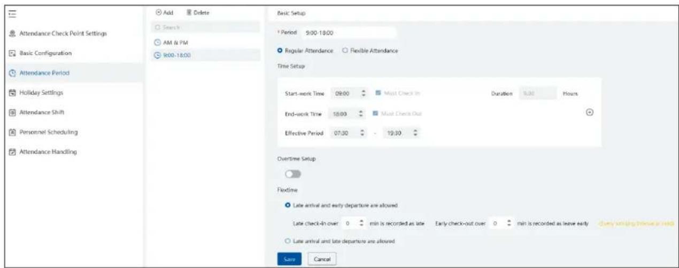Click the Attendance Shift icon
This screenshot has width=679, height=268.
coord(13,112)
